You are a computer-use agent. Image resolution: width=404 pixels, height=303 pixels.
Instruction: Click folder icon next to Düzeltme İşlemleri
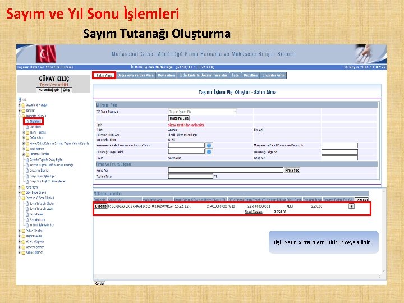tap(27, 154)
